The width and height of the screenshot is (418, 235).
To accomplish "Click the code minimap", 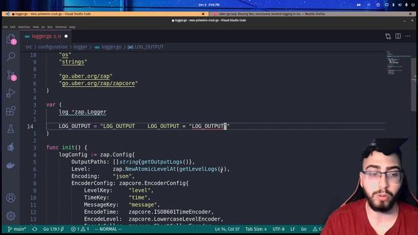I will tap(398, 63).
